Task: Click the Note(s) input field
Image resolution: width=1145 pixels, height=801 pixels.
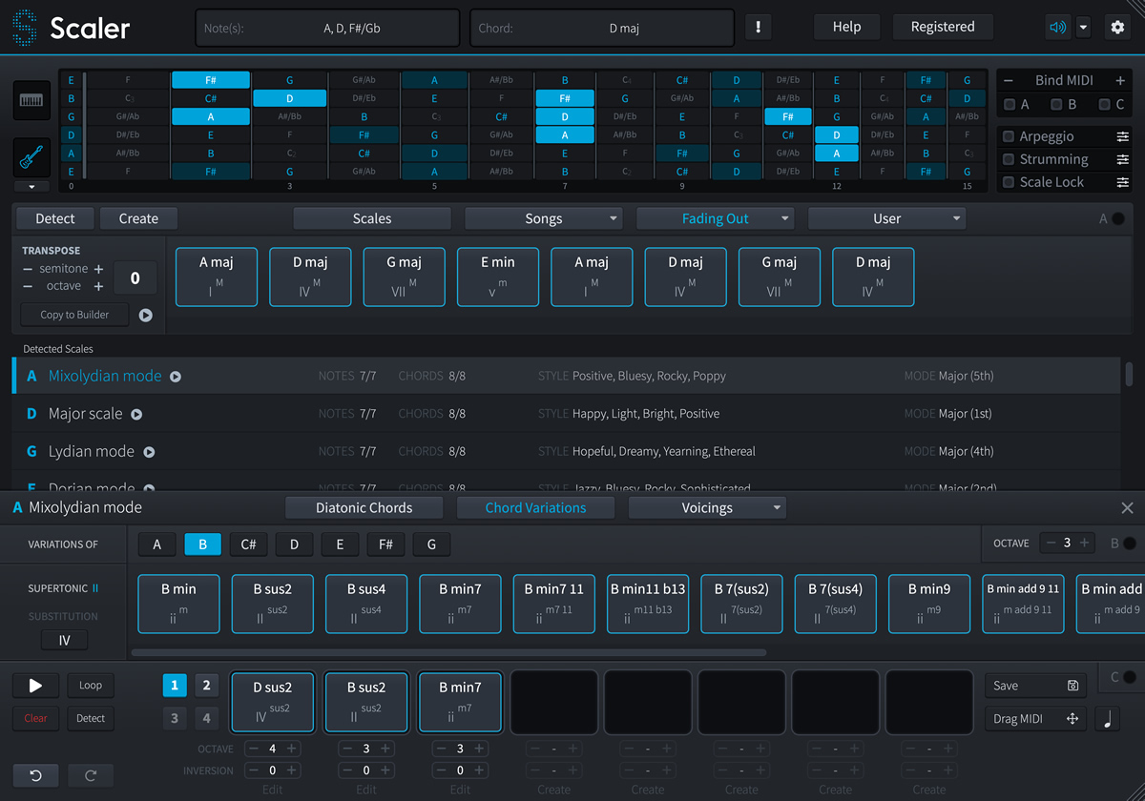Action: pyautogui.click(x=327, y=27)
